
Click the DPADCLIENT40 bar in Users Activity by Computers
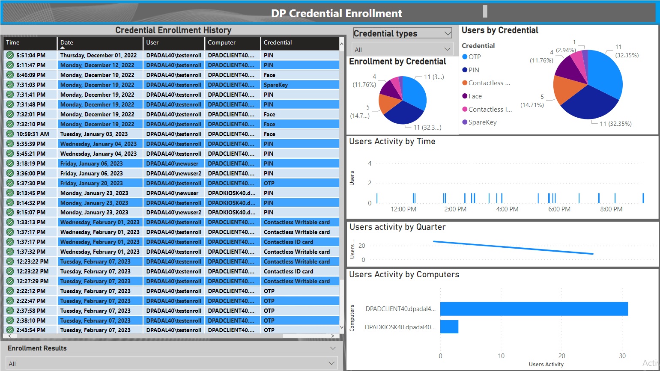coord(533,309)
